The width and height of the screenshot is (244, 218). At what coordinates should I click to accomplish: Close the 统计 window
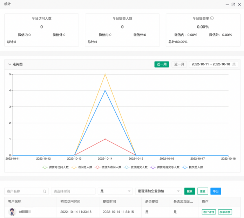point(239,5)
